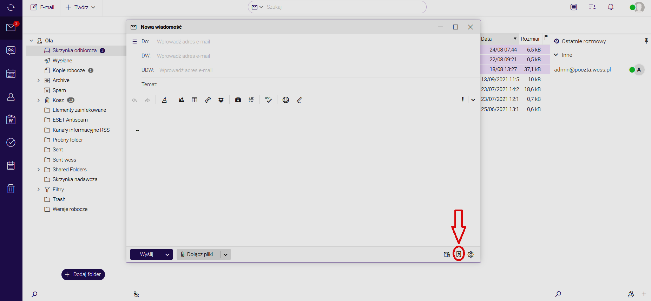Expand the Kosz folder tree
Screen dimensions: 651x301
pos(39,100)
